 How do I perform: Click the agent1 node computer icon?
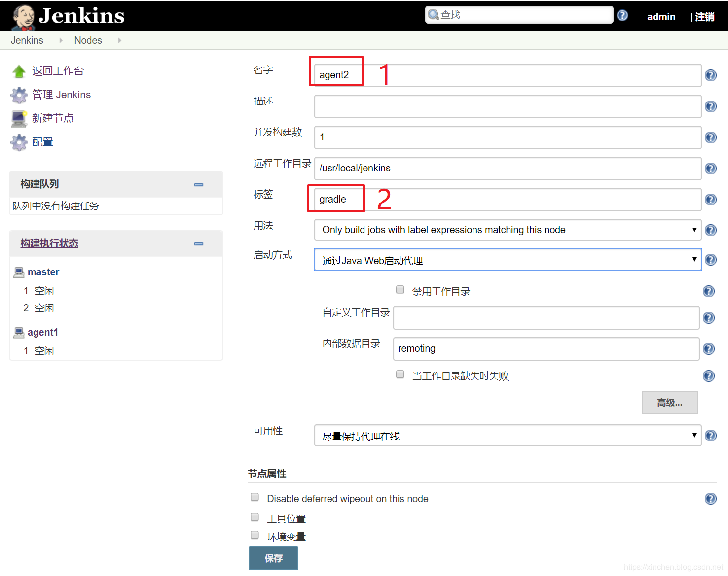[x=19, y=332]
